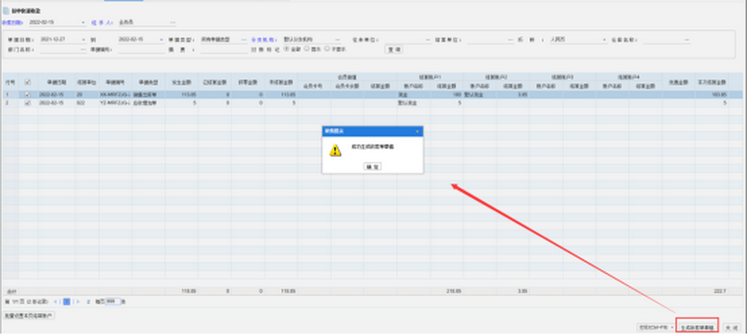Toggle the select-all checkbox in table header
The height and width of the screenshot is (335, 747).
point(28,82)
